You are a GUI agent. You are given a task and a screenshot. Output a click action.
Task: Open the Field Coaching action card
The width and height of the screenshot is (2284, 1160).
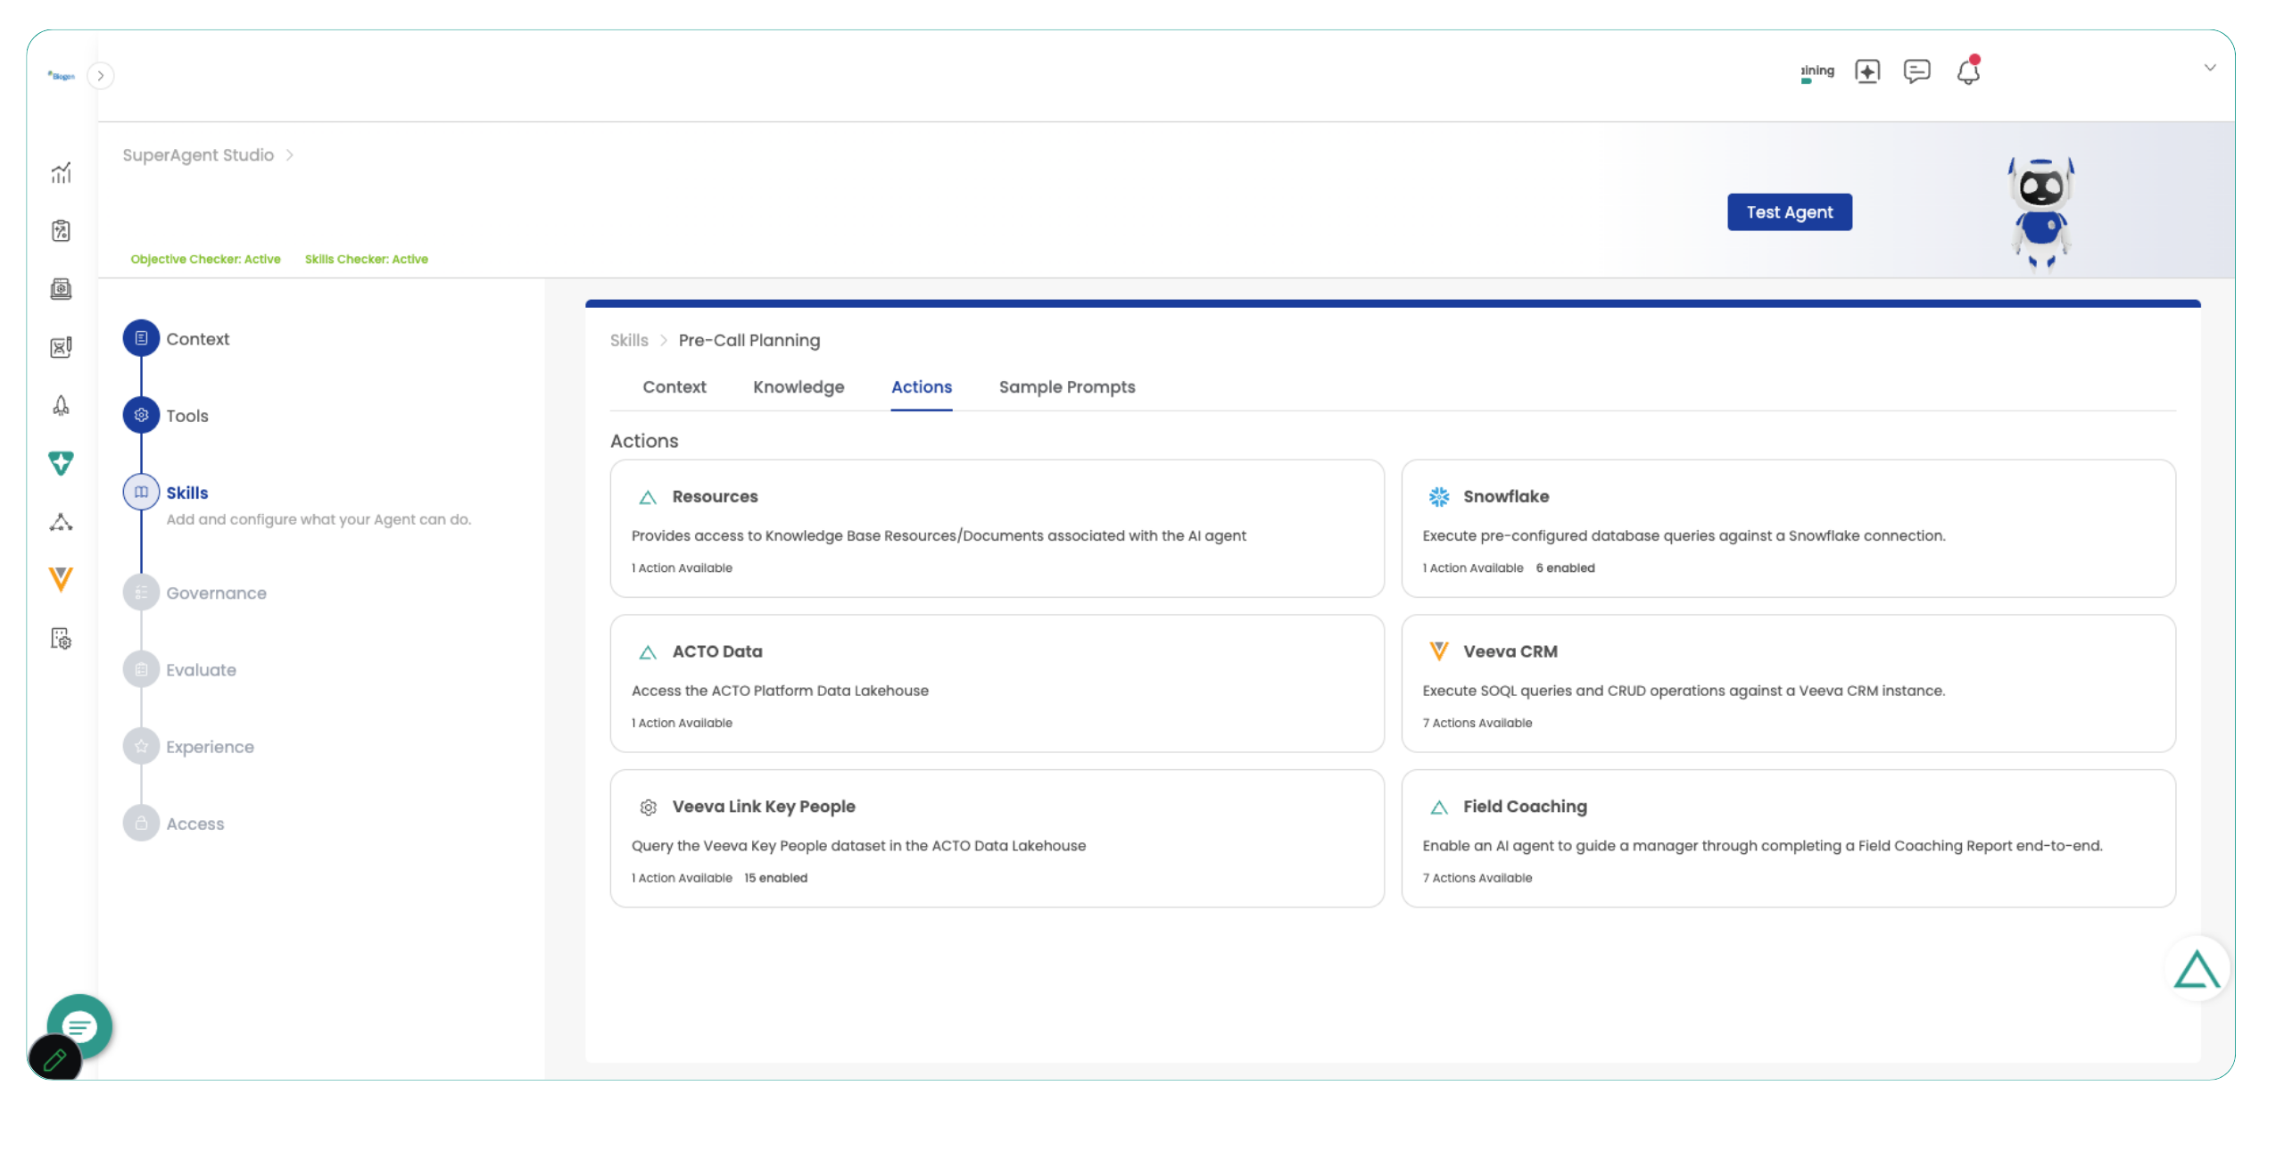pos(1788,839)
